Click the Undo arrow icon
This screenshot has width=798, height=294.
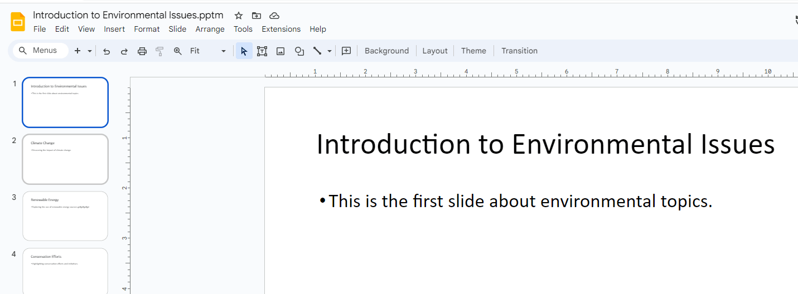(x=107, y=51)
